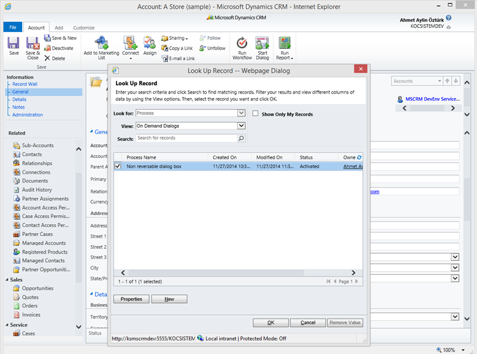Sort by Status column header
This screenshot has height=354, width=477.
306,157
